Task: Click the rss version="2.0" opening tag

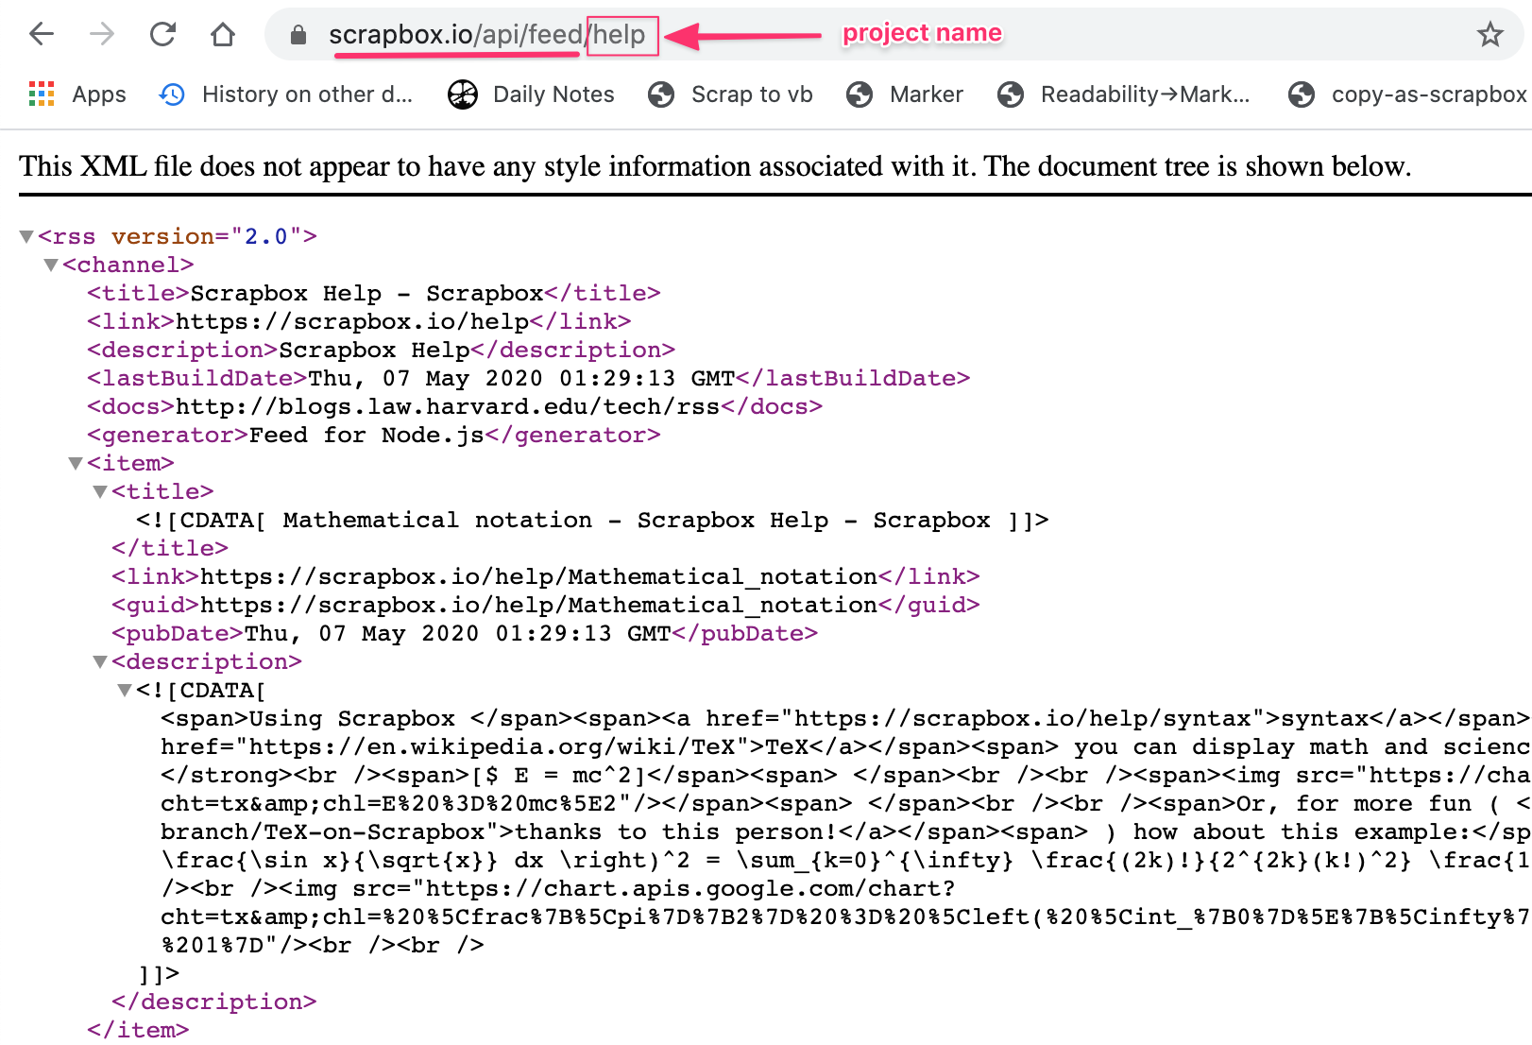Action: coord(178,236)
